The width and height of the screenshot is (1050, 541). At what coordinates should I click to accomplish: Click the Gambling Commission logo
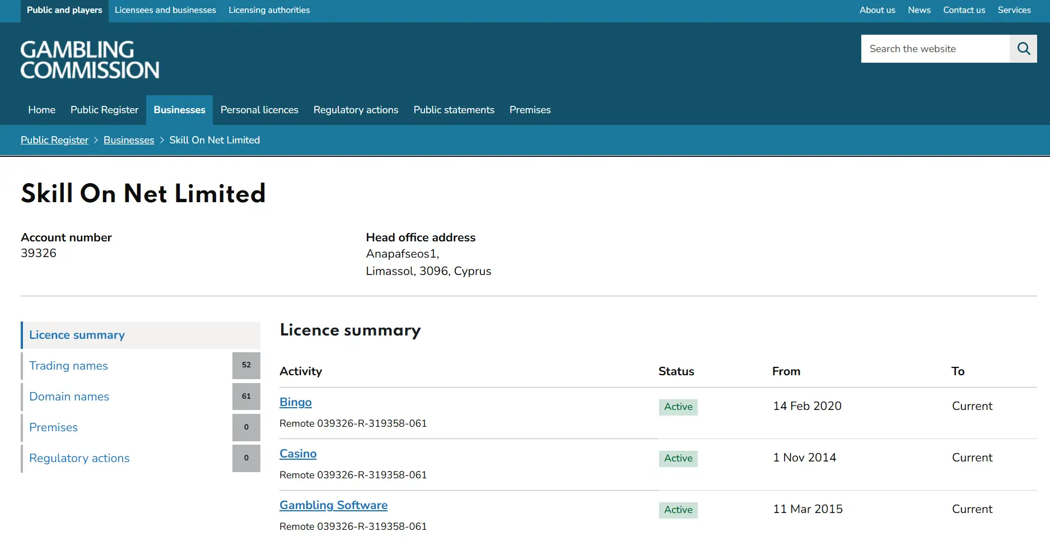90,59
